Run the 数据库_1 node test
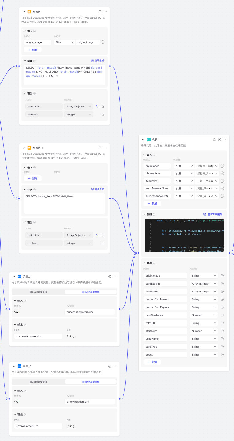Viewport: 234px width, 441px height. [x=100, y=148]
